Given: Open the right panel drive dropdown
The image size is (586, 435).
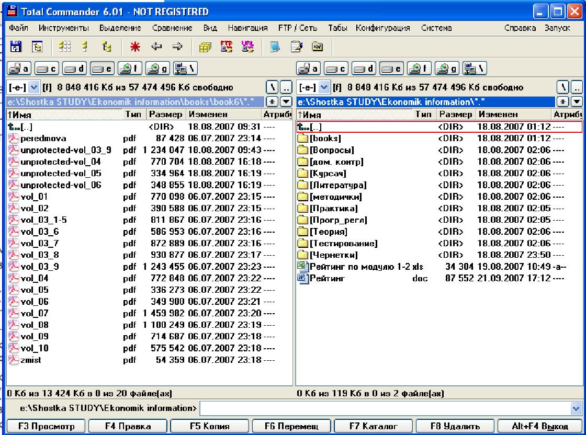Looking at the screenshot, I should point(324,88).
